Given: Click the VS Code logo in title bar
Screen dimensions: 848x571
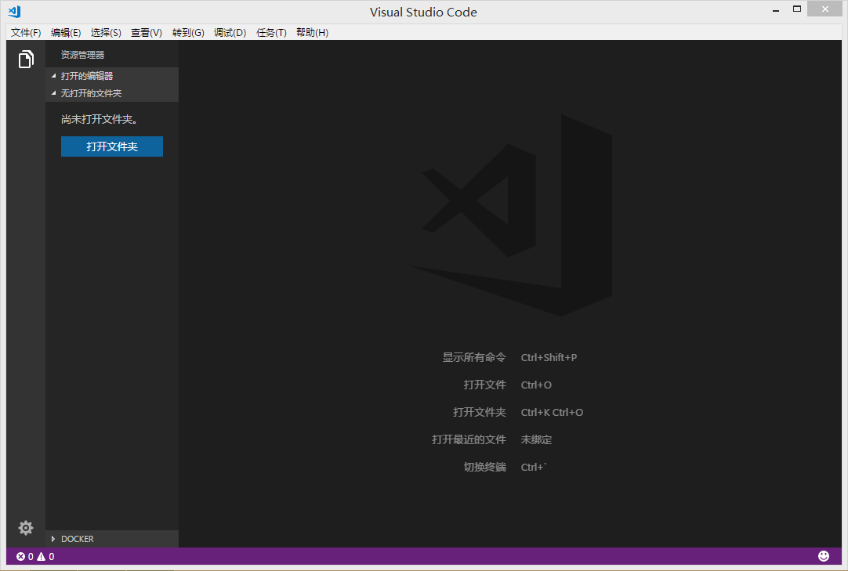Looking at the screenshot, I should tap(15, 11).
